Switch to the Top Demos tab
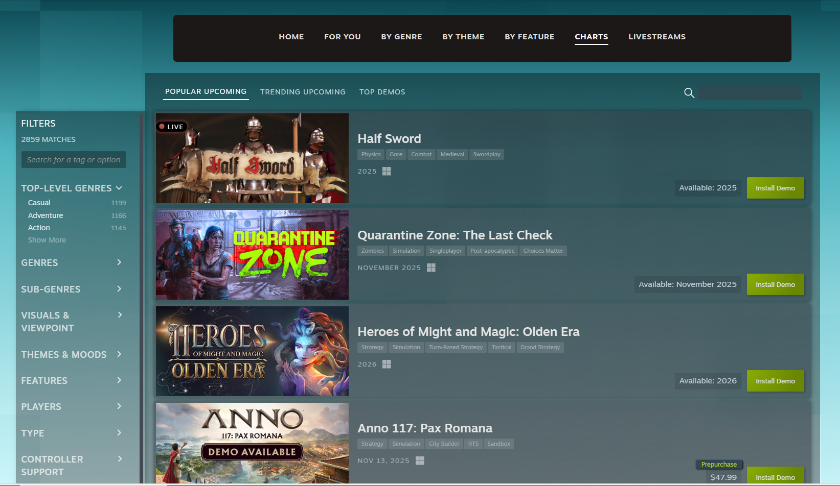The image size is (840, 486). [382, 92]
